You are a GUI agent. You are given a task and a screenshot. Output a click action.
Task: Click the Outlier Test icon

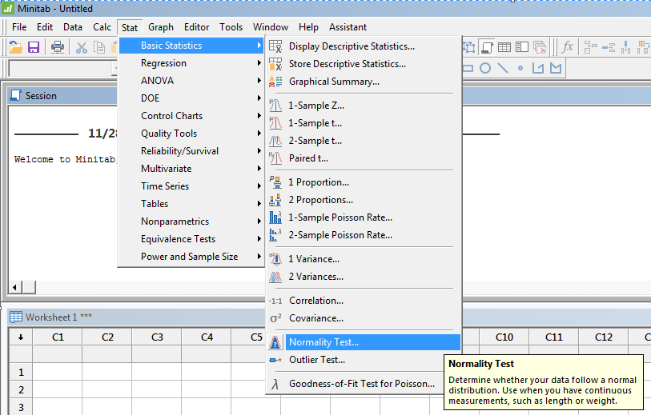(x=275, y=360)
